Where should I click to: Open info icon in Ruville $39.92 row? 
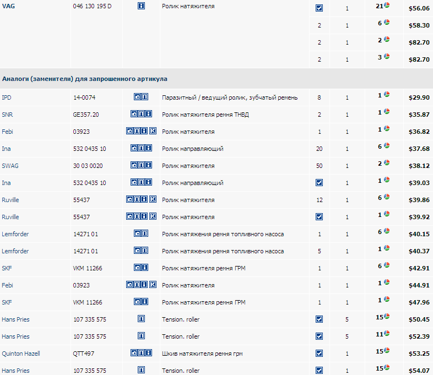(144, 216)
